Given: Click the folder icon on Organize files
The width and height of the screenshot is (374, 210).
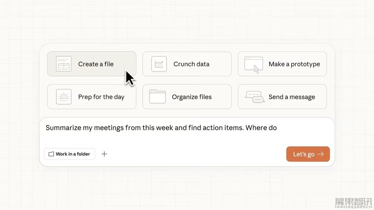Looking at the screenshot, I should pos(157,96).
